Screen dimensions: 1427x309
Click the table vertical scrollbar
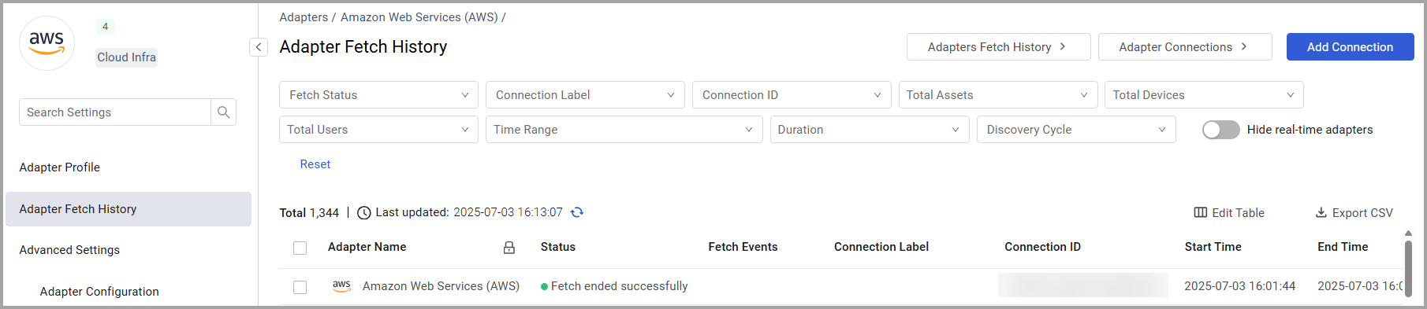1408,267
